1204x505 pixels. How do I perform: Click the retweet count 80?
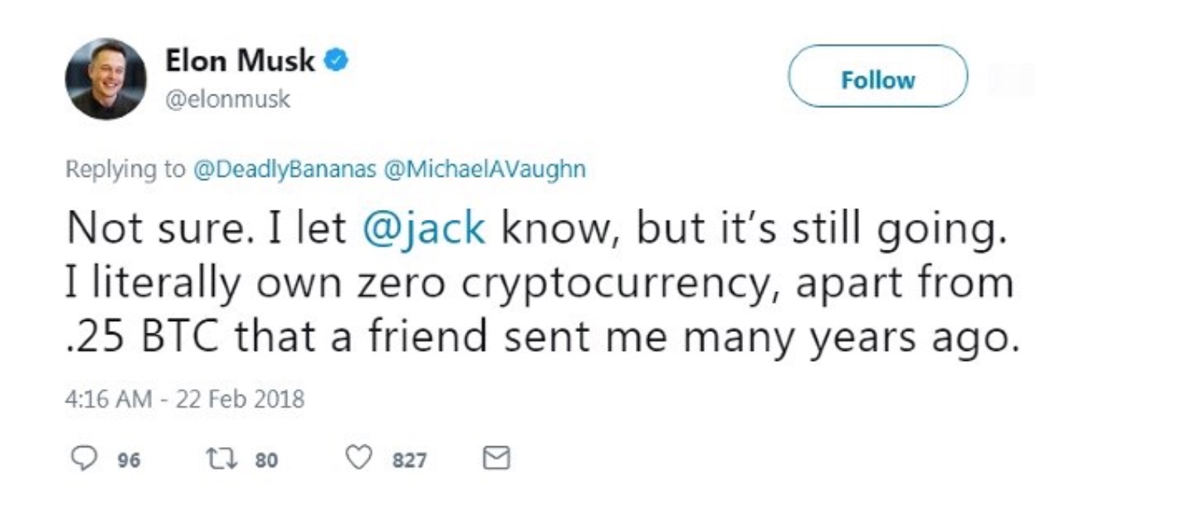266,460
